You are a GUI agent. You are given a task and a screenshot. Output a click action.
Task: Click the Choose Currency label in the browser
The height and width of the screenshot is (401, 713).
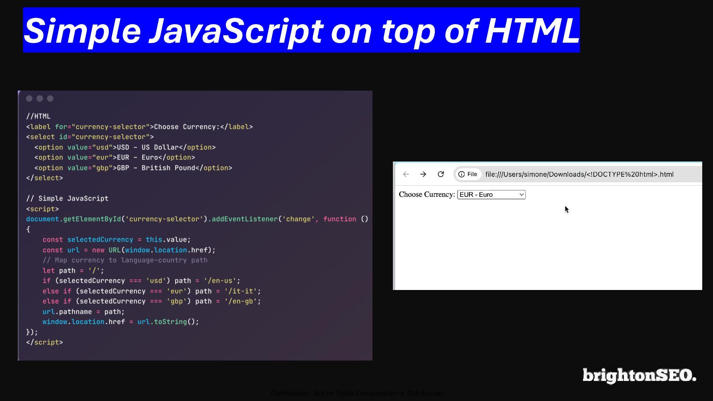[427, 195]
